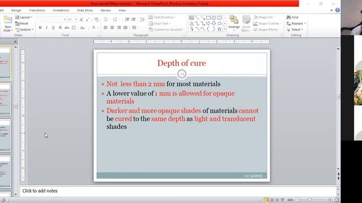
Task: Choose the isosceles triangle shape
Action: (x=192, y=23)
